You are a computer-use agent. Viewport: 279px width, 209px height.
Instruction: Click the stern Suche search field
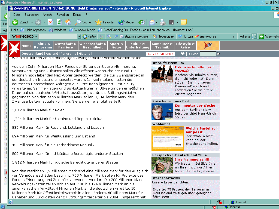click(x=208, y=54)
